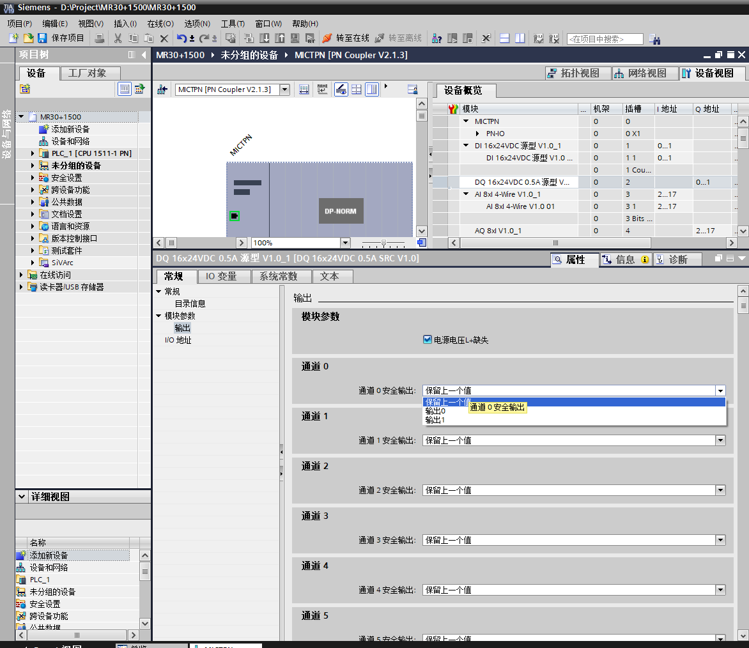Viewport: 749px width, 648px height.
Task: Open 通道 2 安全输出 dropdown
Action: click(x=720, y=490)
